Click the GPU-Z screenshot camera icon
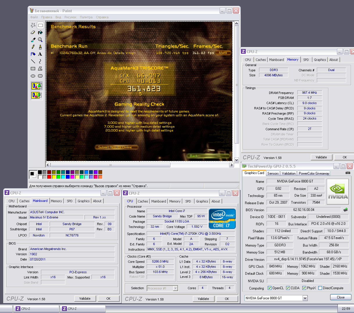This screenshot has height=313, width=354. coord(348,173)
